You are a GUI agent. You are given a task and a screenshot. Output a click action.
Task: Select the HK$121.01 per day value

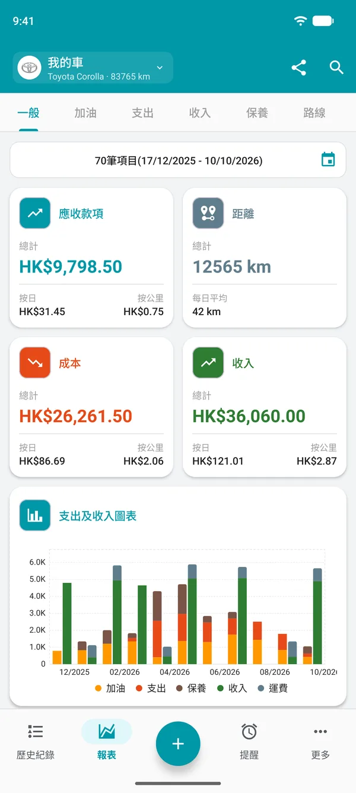tap(218, 461)
